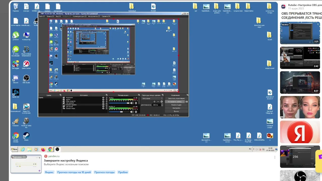
Task: Toggle the lock on the Захват экрана source
Action: pyautogui.click(x=106, y=105)
